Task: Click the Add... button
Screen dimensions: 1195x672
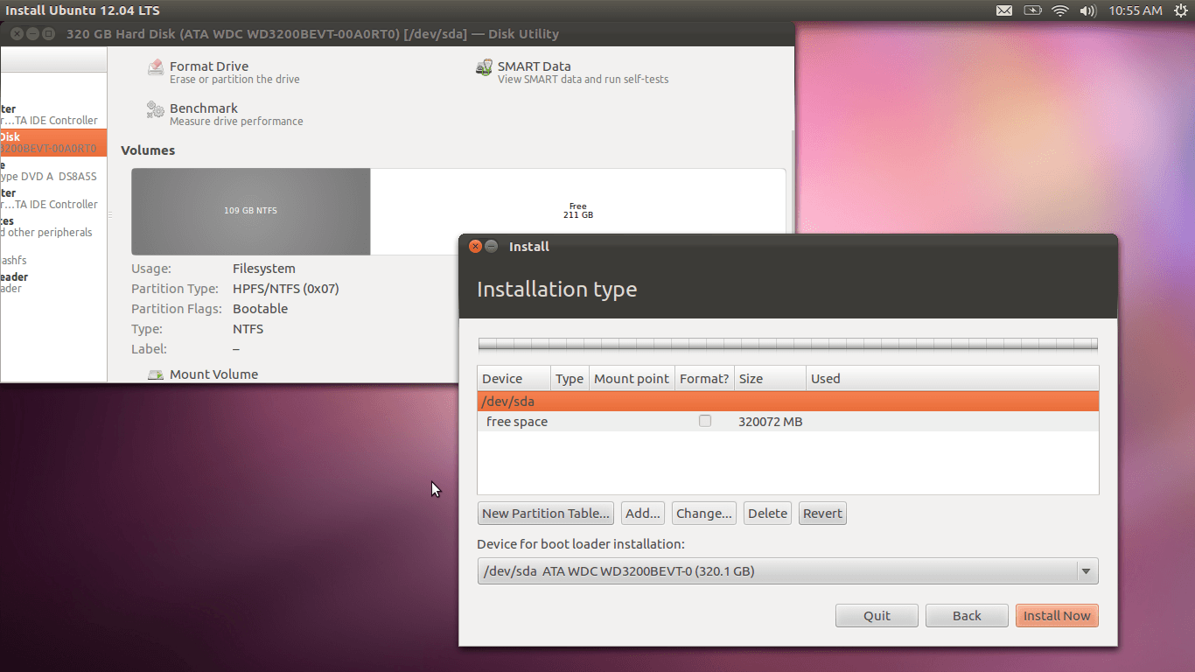Action: point(643,514)
